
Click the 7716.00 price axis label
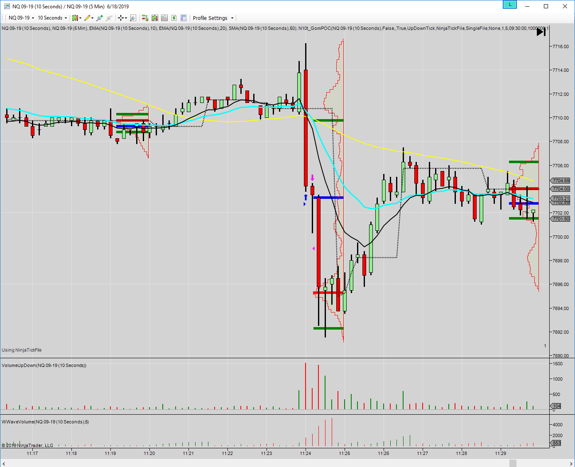[x=560, y=46]
